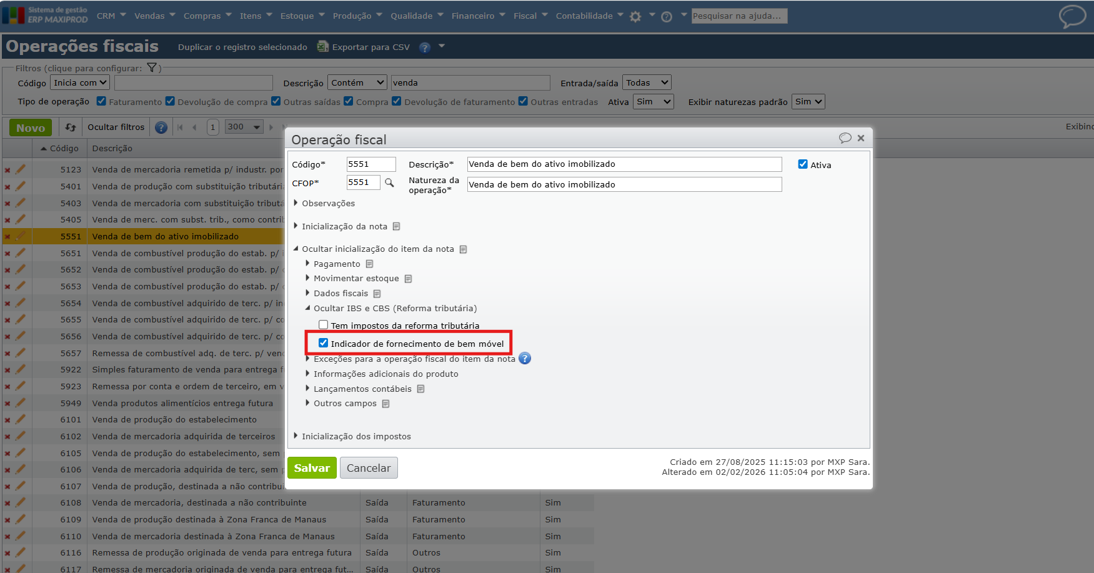Open the Código 'Inicia com' dropdown
The height and width of the screenshot is (573, 1094).
(x=80, y=82)
